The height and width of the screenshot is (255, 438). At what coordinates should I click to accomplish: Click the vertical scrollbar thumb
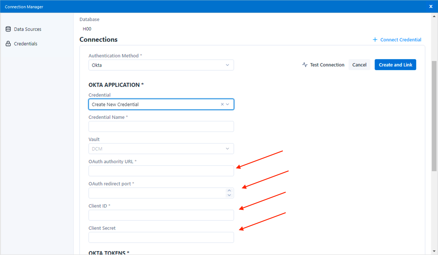pos(434,116)
